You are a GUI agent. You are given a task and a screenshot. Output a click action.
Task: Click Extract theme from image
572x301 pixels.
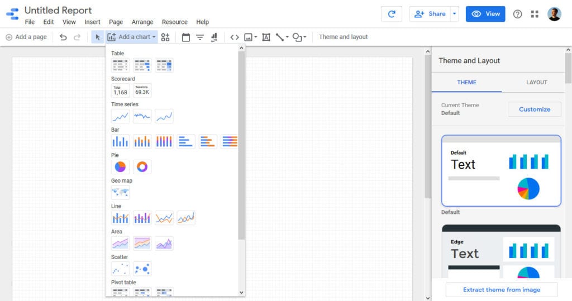[x=502, y=290]
